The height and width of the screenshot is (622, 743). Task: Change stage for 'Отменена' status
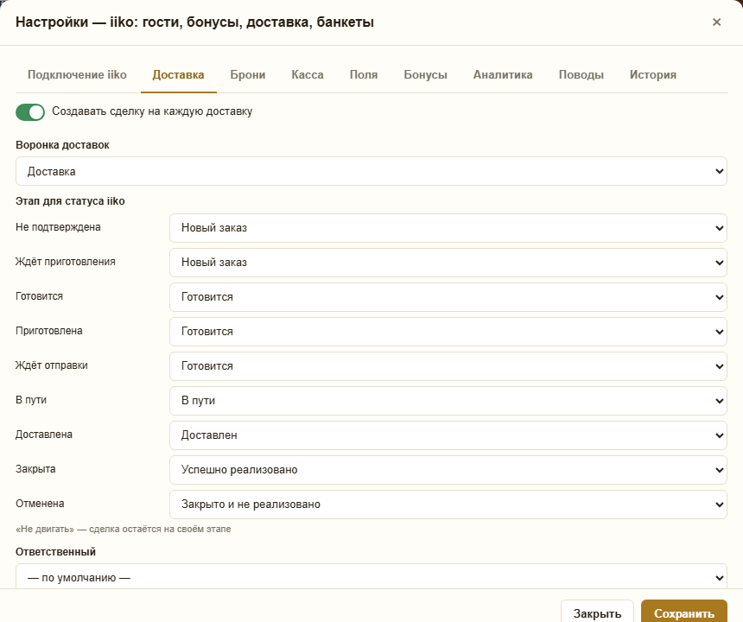pyautogui.click(x=448, y=505)
